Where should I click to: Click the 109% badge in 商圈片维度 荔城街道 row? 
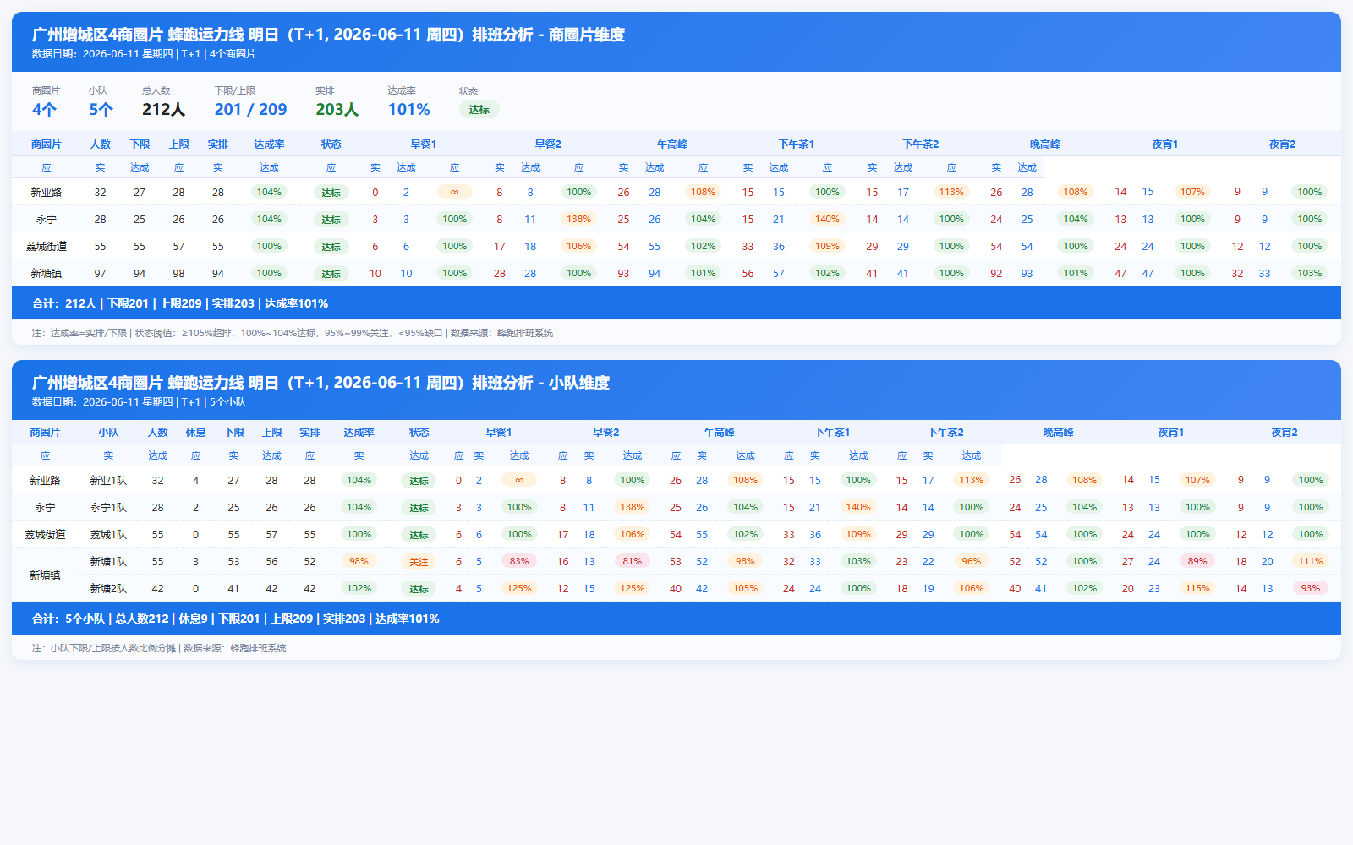(x=827, y=246)
